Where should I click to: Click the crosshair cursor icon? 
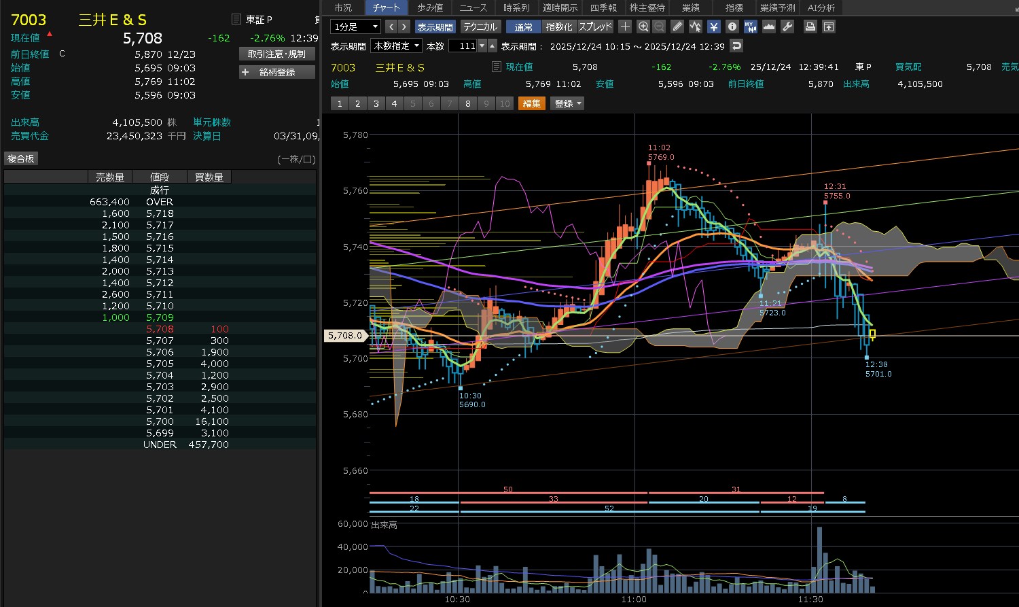pos(625,27)
